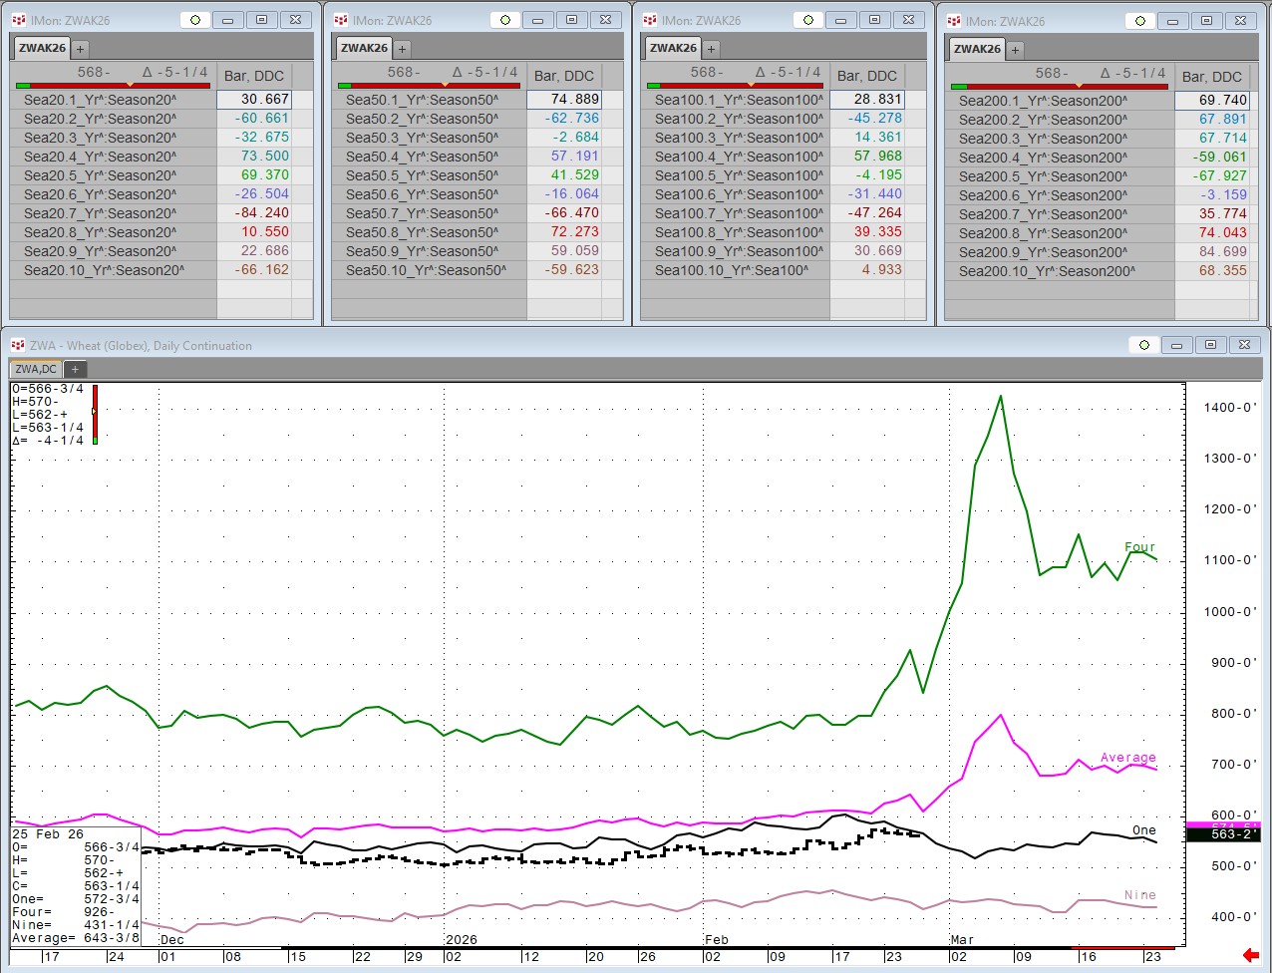Click the red time-scale marker near date 16
Viewport: 1272px width, 973px height.
(1107, 948)
